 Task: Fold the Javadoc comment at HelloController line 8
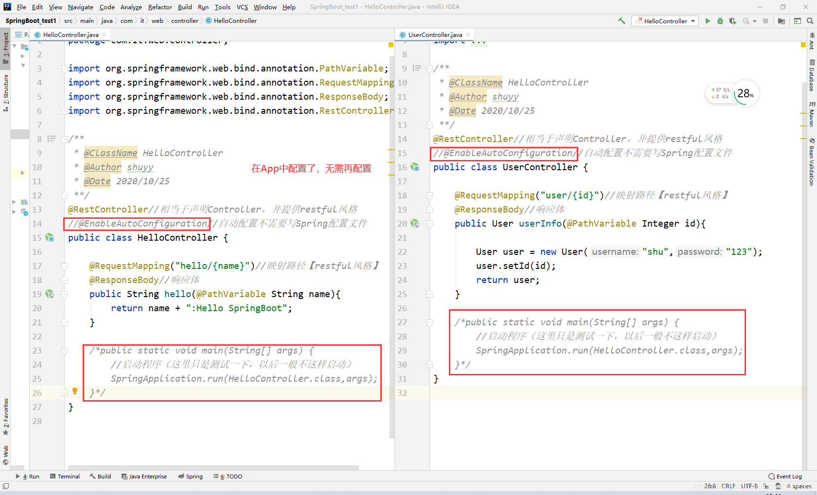[x=64, y=139]
